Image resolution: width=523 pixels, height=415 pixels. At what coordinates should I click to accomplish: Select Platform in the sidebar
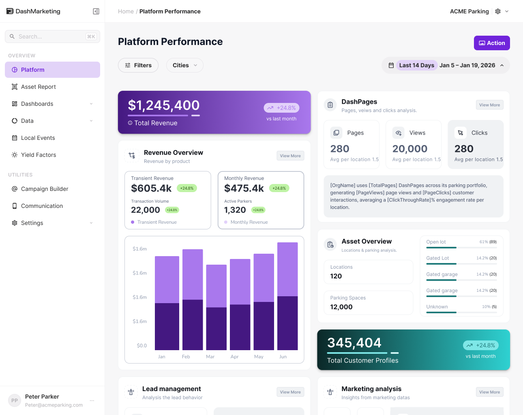(x=52, y=70)
